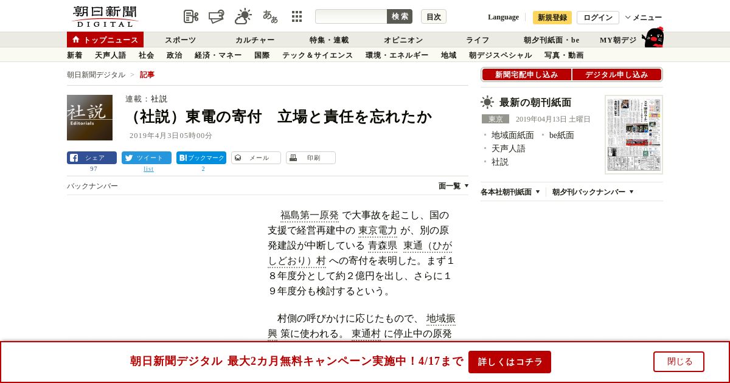
Task: Open the 福島第一原発 keyword link
Action: pyautogui.click(x=310, y=215)
